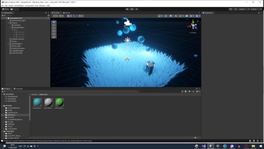The height and width of the screenshot is (149, 264).
Task: Open the account dropdown in top toolbar
Action: pyautogui.click(x=5, y=9)
